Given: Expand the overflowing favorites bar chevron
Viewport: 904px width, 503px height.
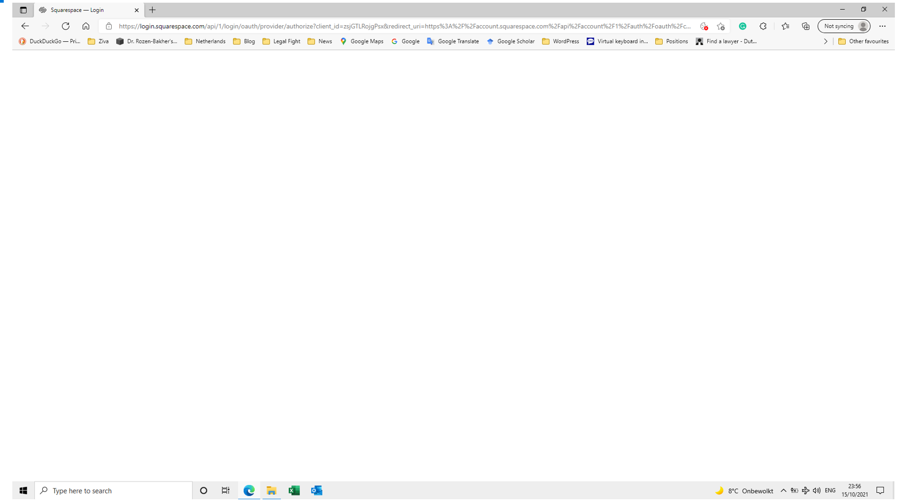Looking at the screenshot, I should click(x=825, y=41).
